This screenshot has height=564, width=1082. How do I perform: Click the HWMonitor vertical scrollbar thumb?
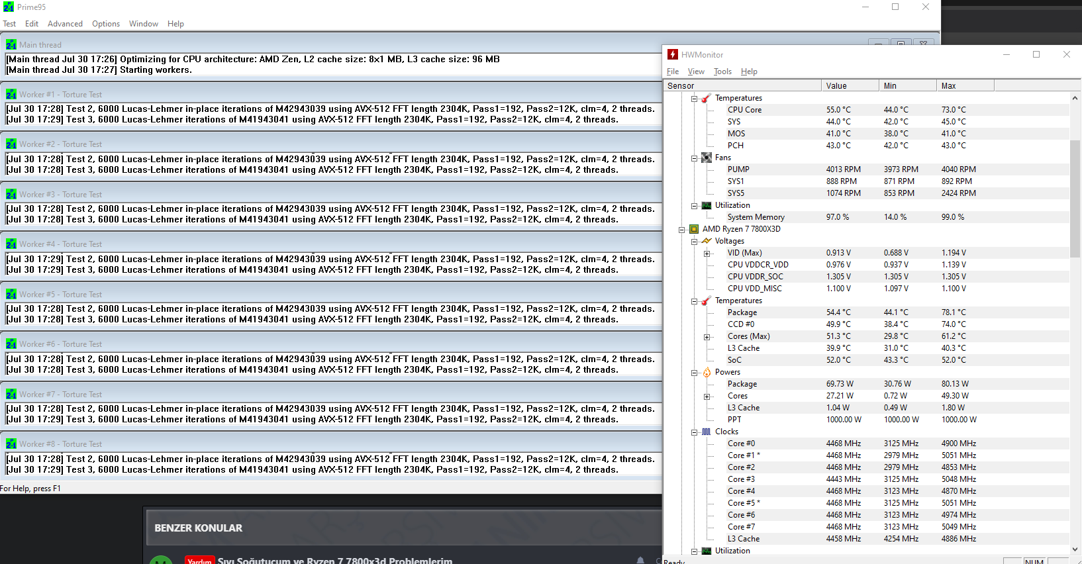pyautogui.click(x=1075, y=199)
